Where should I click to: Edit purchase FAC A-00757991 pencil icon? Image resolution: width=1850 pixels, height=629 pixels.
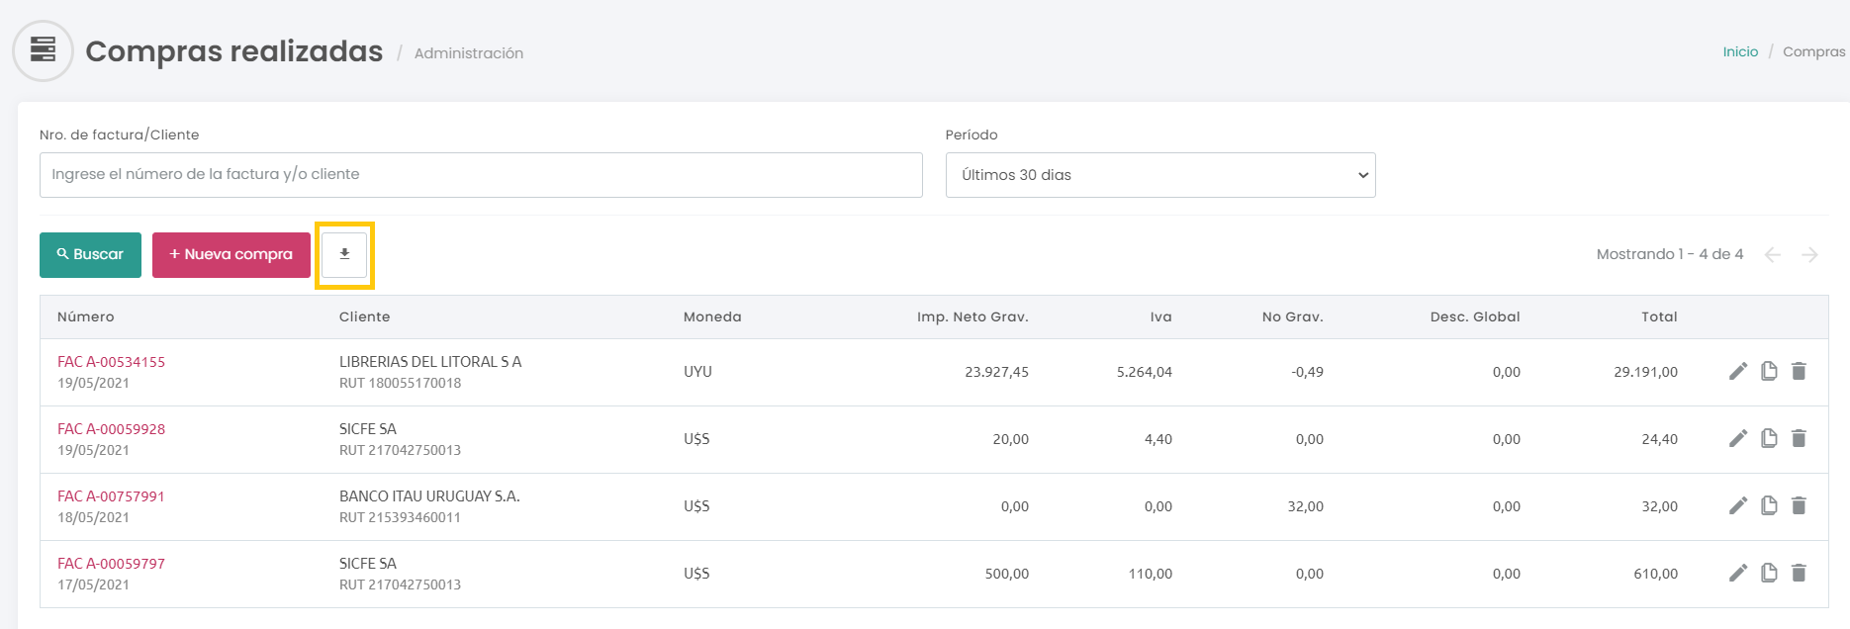pyautogui.click(x=1738, y=505)
